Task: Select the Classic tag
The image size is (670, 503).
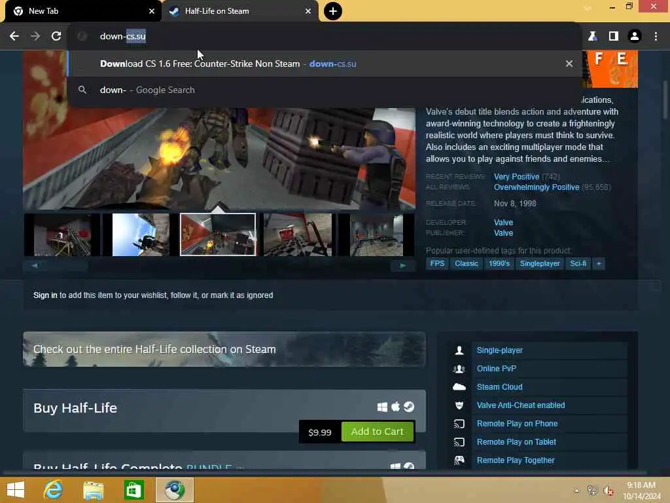Action: click(466, 263)
